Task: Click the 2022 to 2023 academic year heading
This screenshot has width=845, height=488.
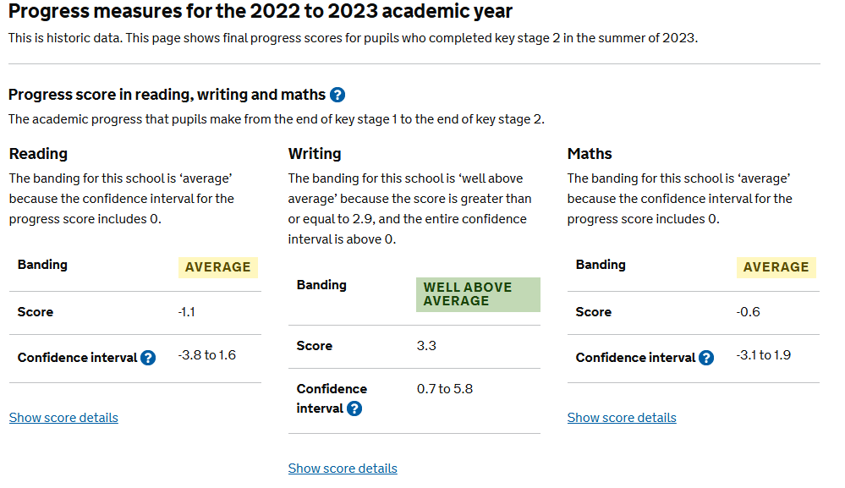Action: click(261, 11)
